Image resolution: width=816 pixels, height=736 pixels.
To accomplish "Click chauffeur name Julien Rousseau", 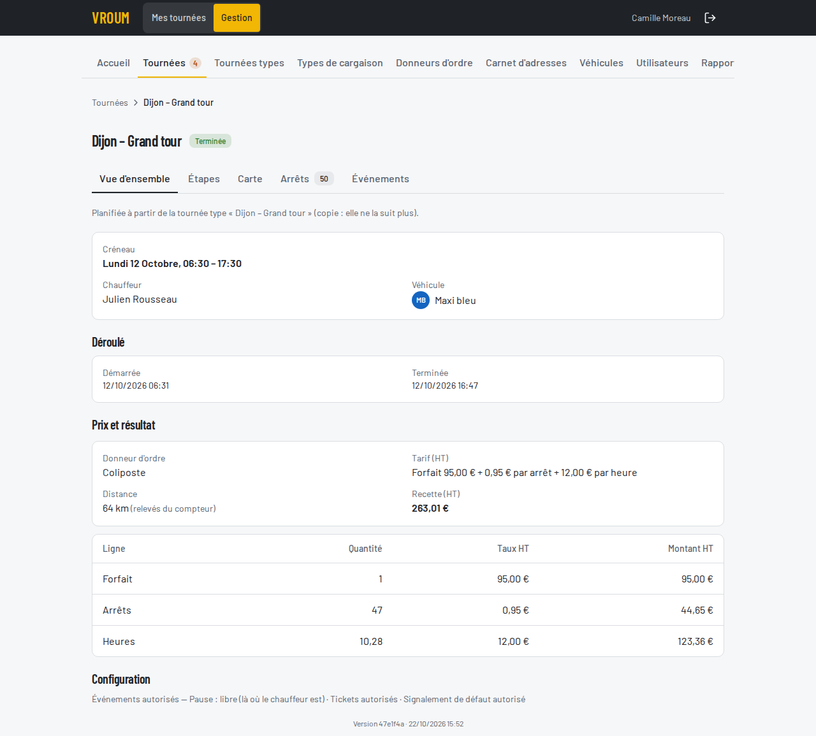I will (x=140, y=299).
